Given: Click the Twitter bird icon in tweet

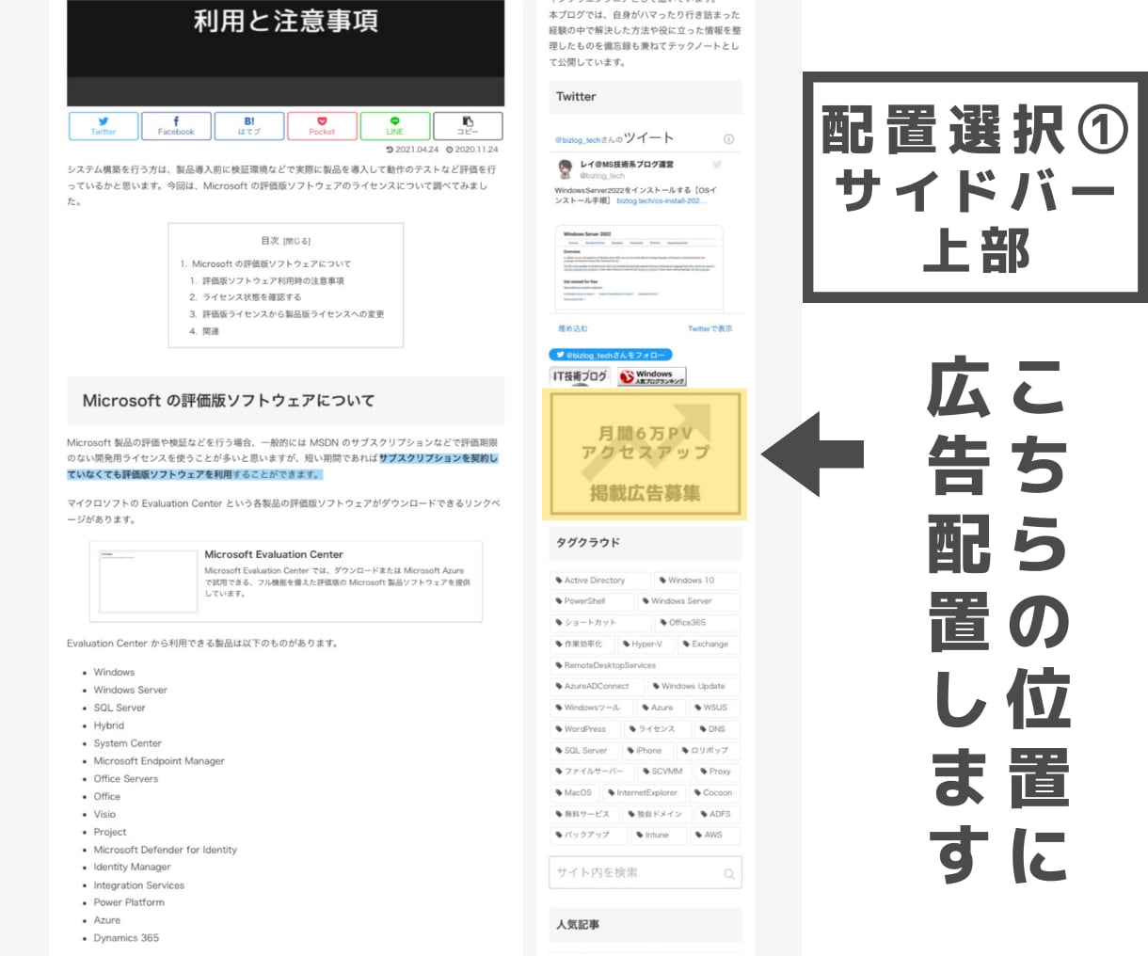Looking at the screenshot, I should (717, 165).
